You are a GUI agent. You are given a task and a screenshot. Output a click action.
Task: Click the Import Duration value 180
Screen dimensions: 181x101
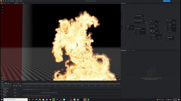click(15, 96)
